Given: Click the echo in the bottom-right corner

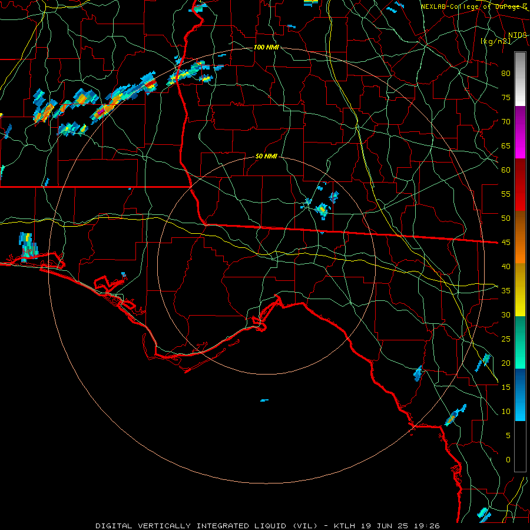Looking at the screenshot, I should pos(483,515).
